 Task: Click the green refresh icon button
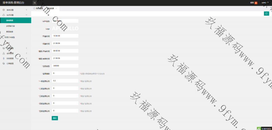click(x=266, y=14)
